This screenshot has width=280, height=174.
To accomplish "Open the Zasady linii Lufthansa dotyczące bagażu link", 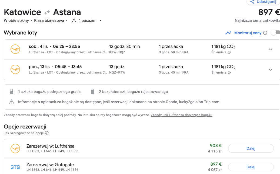I will [x=181, y=115].
